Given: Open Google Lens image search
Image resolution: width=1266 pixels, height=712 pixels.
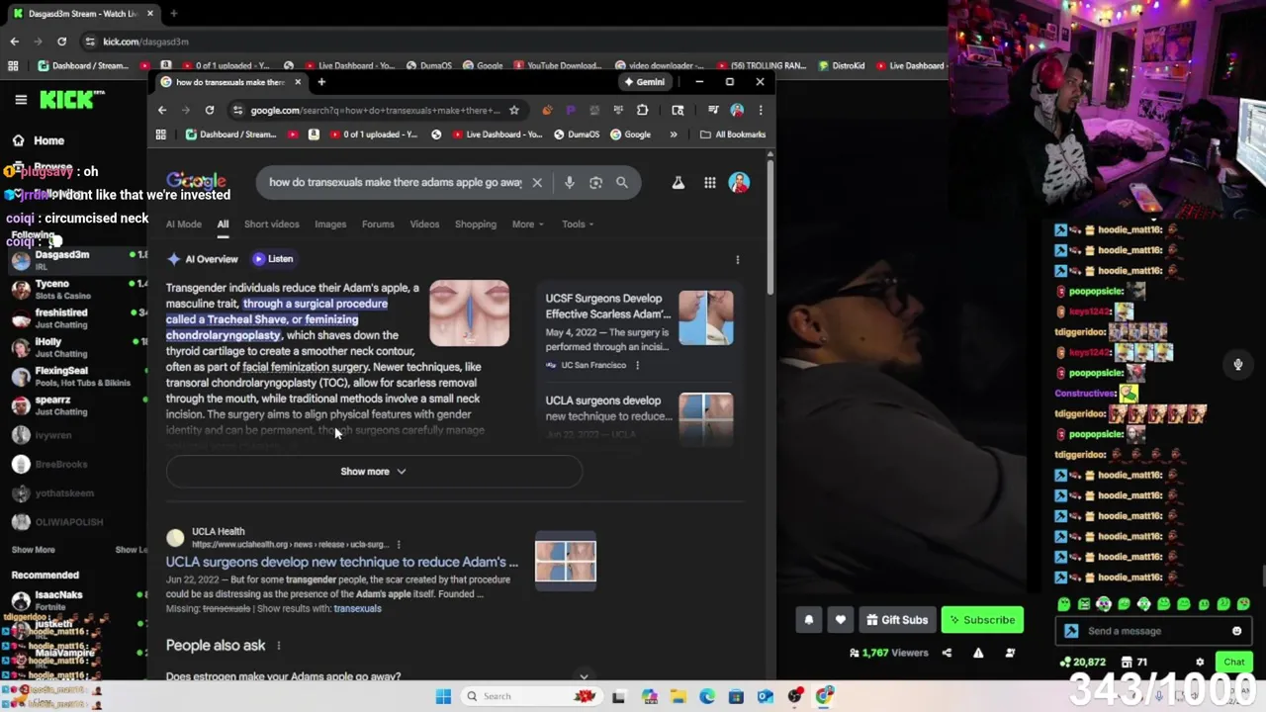Looking at the screenshot, I should click(595, 182).
